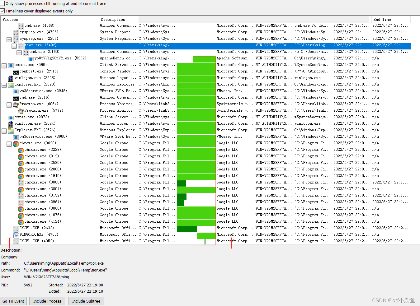Viewport: 420px width, 306px height.
Task: Select chrome.exe (2888) row name
Action: point(43,169)
